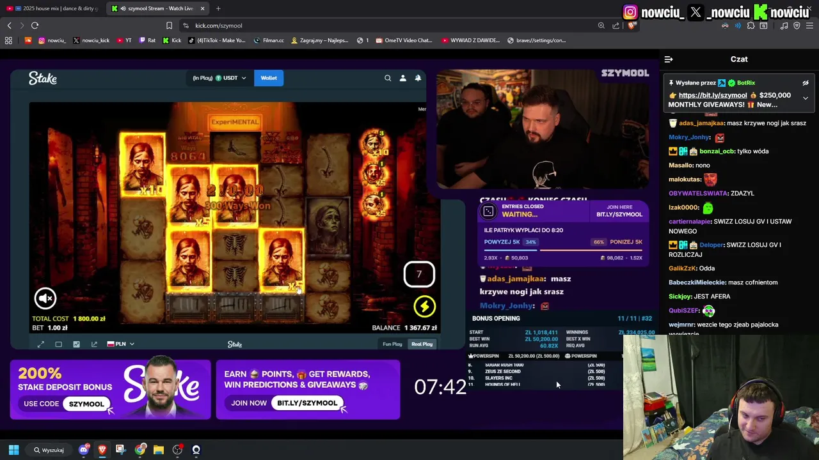Bookmark this page icon

169,26
